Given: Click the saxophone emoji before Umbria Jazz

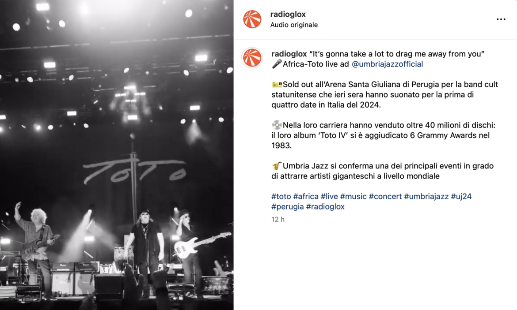Looking at the screenshot, I should pyautogui.click(x=277, y=166).
